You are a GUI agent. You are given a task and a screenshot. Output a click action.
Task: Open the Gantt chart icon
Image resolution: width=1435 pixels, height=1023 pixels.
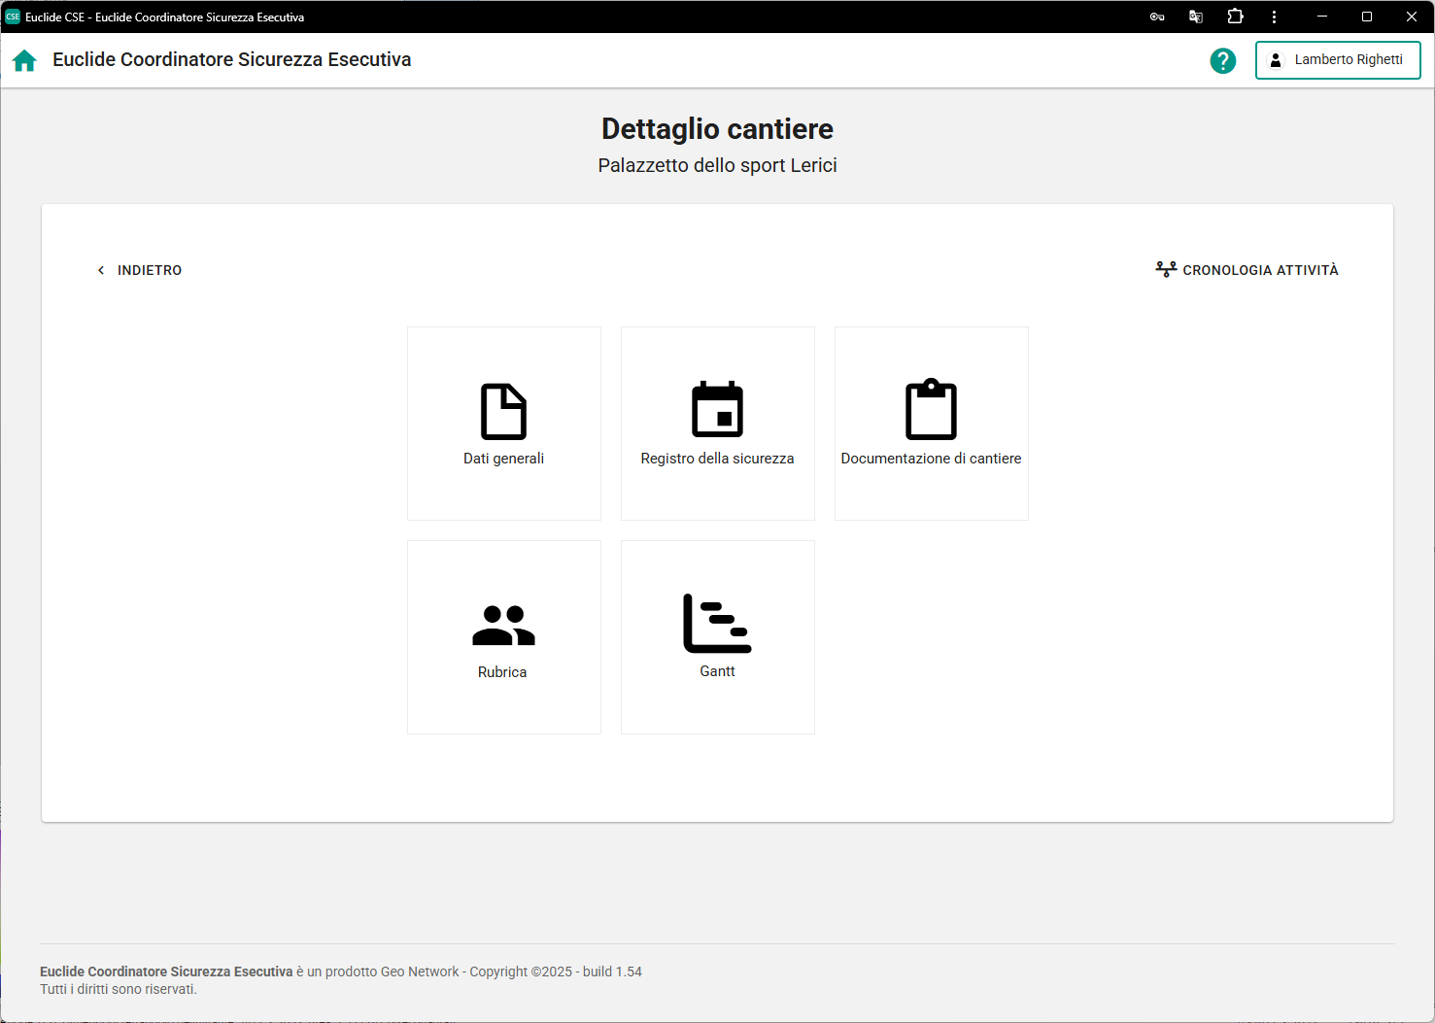coord(717,624)
